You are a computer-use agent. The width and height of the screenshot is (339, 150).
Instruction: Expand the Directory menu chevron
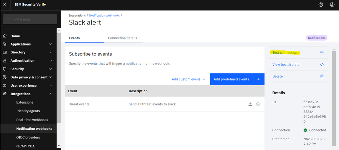tap(51, 52)
